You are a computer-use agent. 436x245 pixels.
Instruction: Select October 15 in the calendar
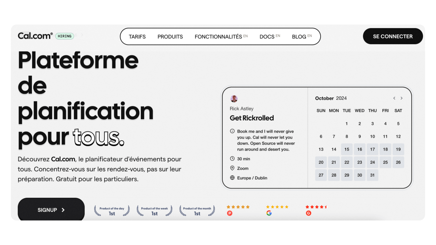click(347, 149)
